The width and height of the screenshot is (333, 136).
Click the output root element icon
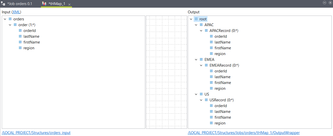196,19
